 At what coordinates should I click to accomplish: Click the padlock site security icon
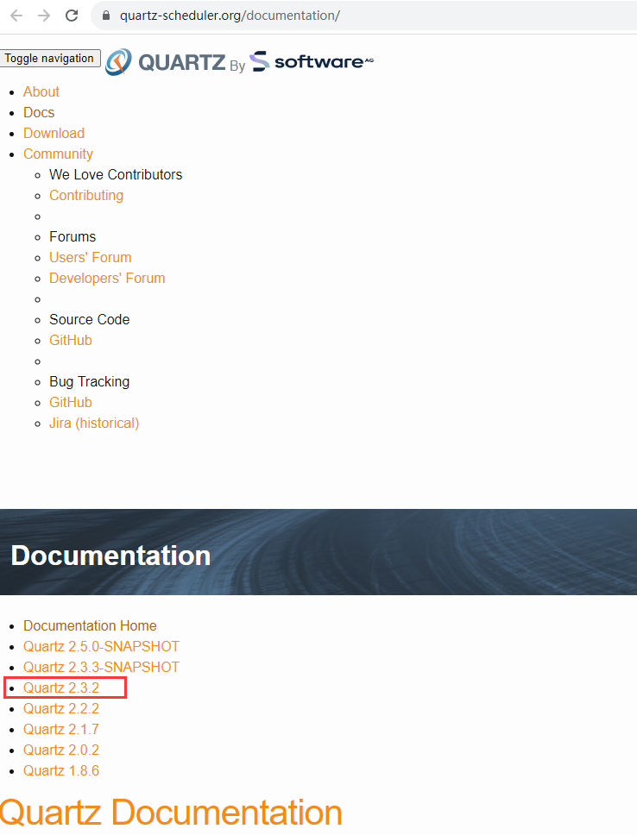pos(106,16)
